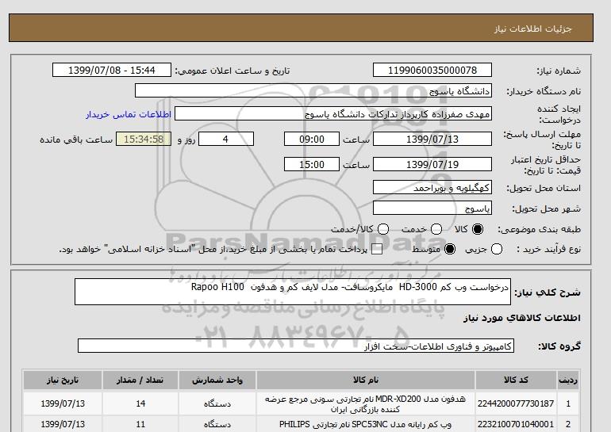
Task: Click the price validity date 1399/07/19 field
Action: [432, 164]
